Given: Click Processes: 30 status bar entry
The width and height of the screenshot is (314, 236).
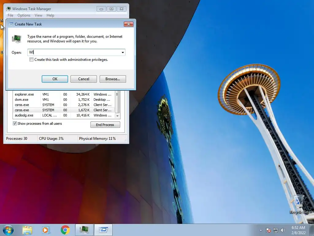Looking at the screenshot, I should pos(17,139).
